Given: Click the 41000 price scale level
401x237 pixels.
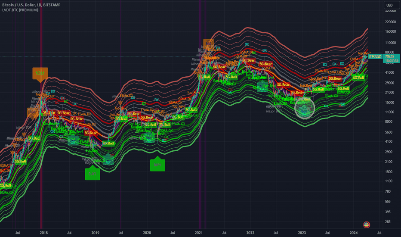Looking at the screenshot, I should (x=389, y=72).
